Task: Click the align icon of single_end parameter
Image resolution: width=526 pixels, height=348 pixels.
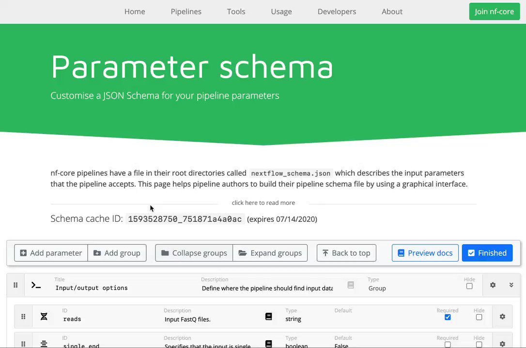Action: [x=44, y=344]
